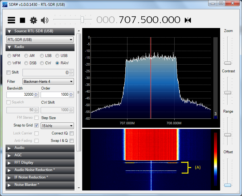
Task: Expand the Noise Blanker panel
Action: (40, 185)
